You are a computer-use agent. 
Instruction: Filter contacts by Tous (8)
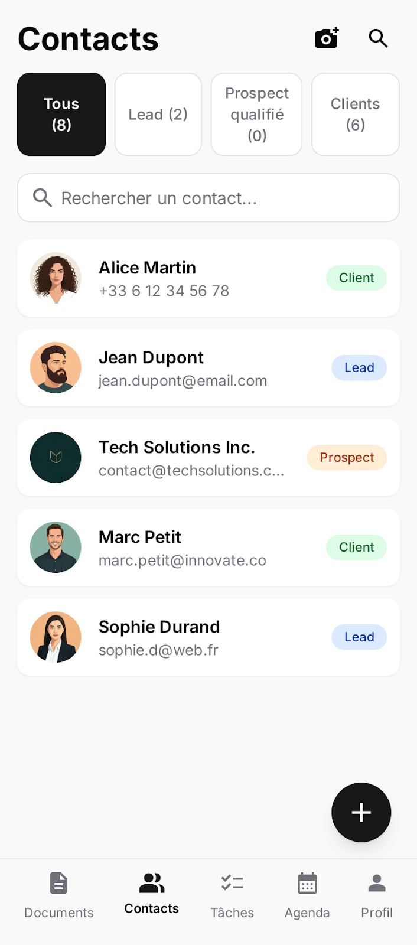pyautogui.click(x=61, y=115)
